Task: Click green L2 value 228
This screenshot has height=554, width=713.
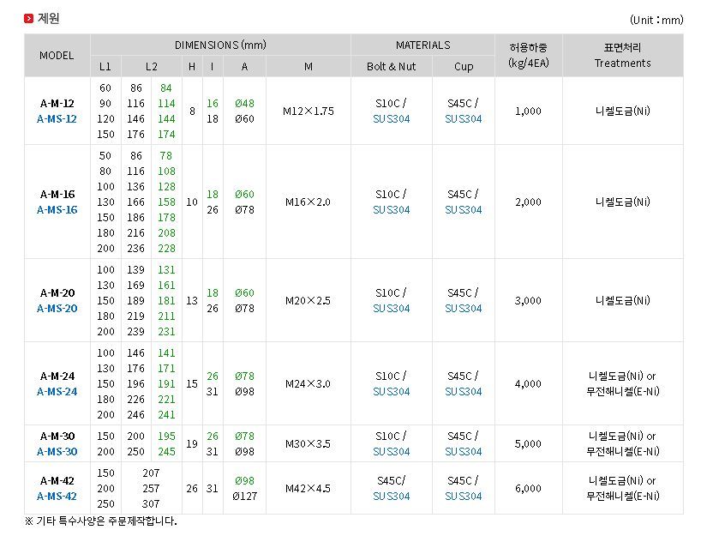Action: coord(166,249)
